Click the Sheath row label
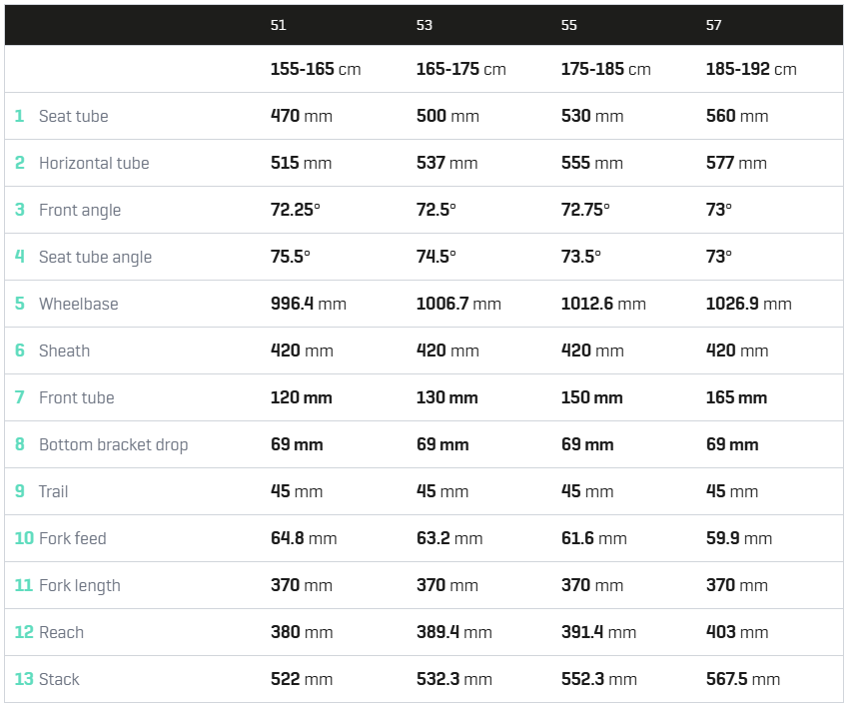Image resolution: width=846 pixels, height=706 pixels. click(64, 351)
